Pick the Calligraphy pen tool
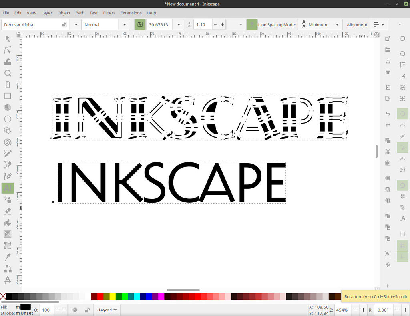Image resolution: width=410 pixels, height=316 pixels. [8, 176]
